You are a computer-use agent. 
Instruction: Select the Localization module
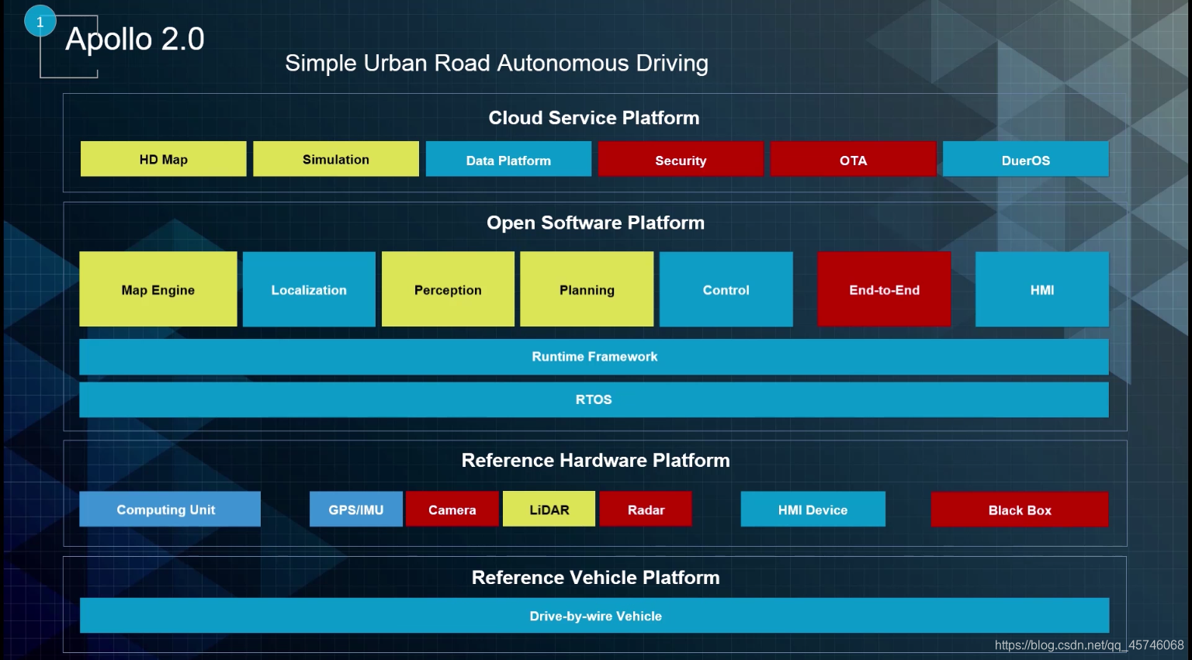(x=309, y=289)
